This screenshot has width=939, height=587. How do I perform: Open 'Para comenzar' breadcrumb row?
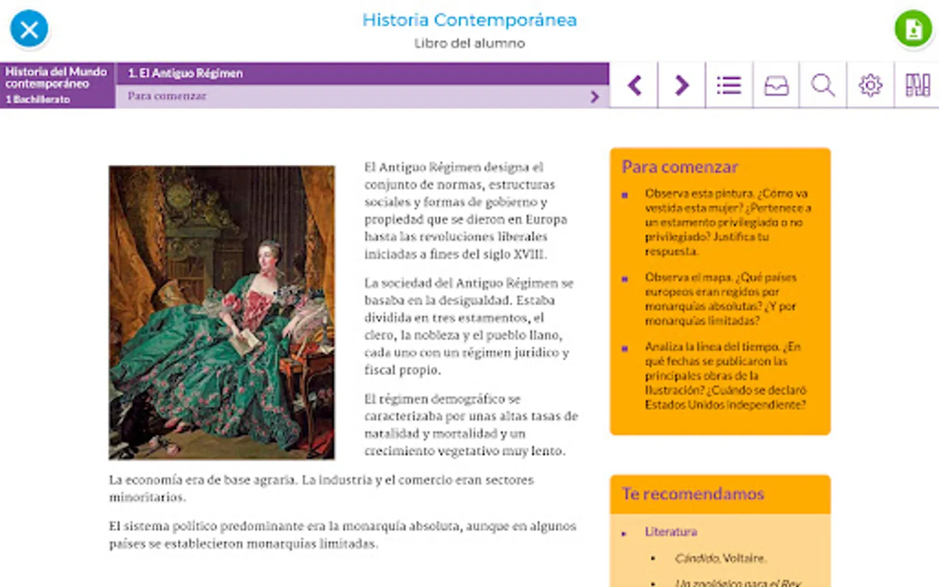[363, 97]
